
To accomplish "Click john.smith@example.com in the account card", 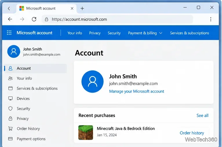I will coord(133,84).
